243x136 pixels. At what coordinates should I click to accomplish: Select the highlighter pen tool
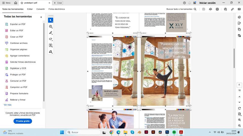51,33
